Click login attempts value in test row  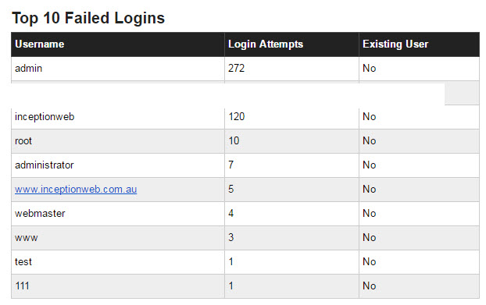coord(231,261)
